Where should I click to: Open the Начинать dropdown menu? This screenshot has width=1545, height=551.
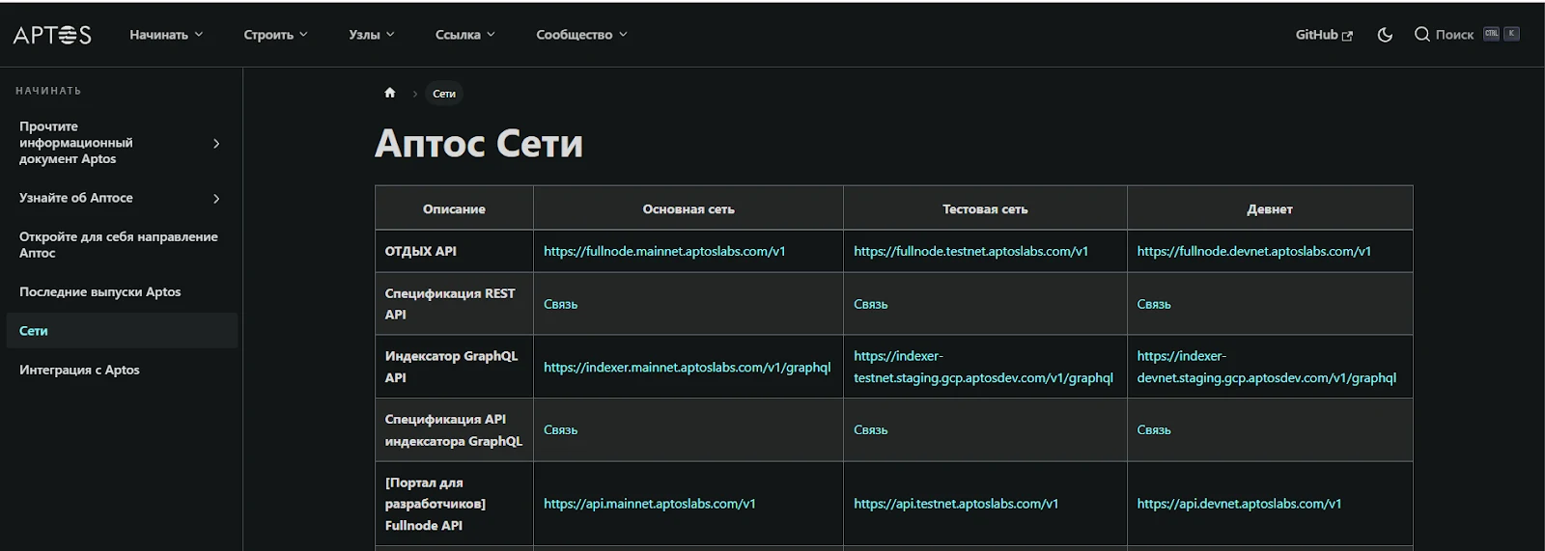click(166, 35)
